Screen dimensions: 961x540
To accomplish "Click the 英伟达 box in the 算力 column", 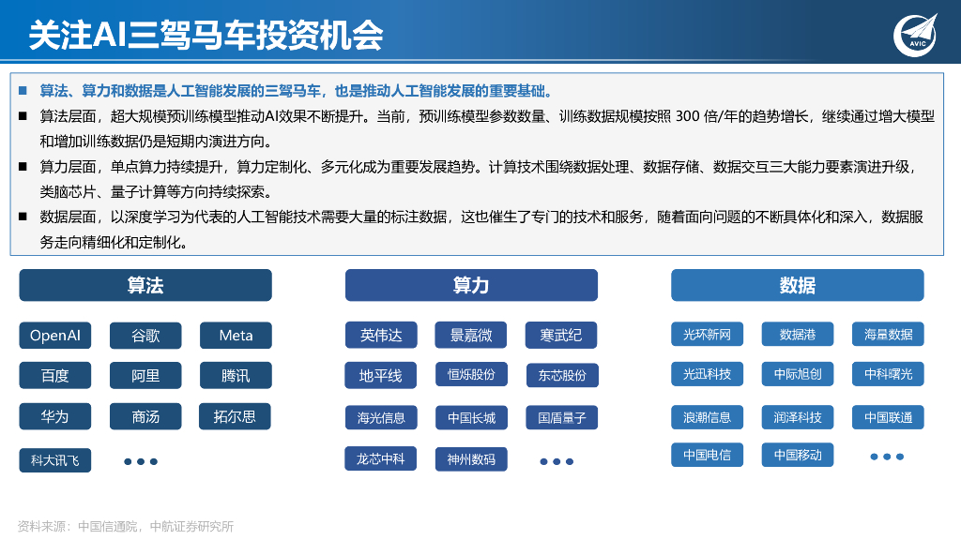I will pyautogui.click(x=380, y=334).
